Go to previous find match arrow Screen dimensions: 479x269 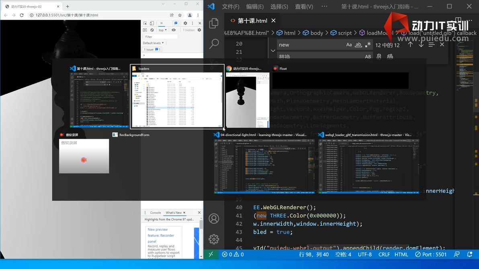pyautogui.click(x=410, y=45)
